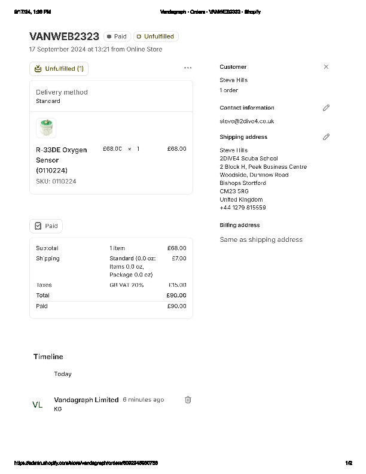
Task: Click the SKU: 0110224 text under the product
Action: pos(56,181)
